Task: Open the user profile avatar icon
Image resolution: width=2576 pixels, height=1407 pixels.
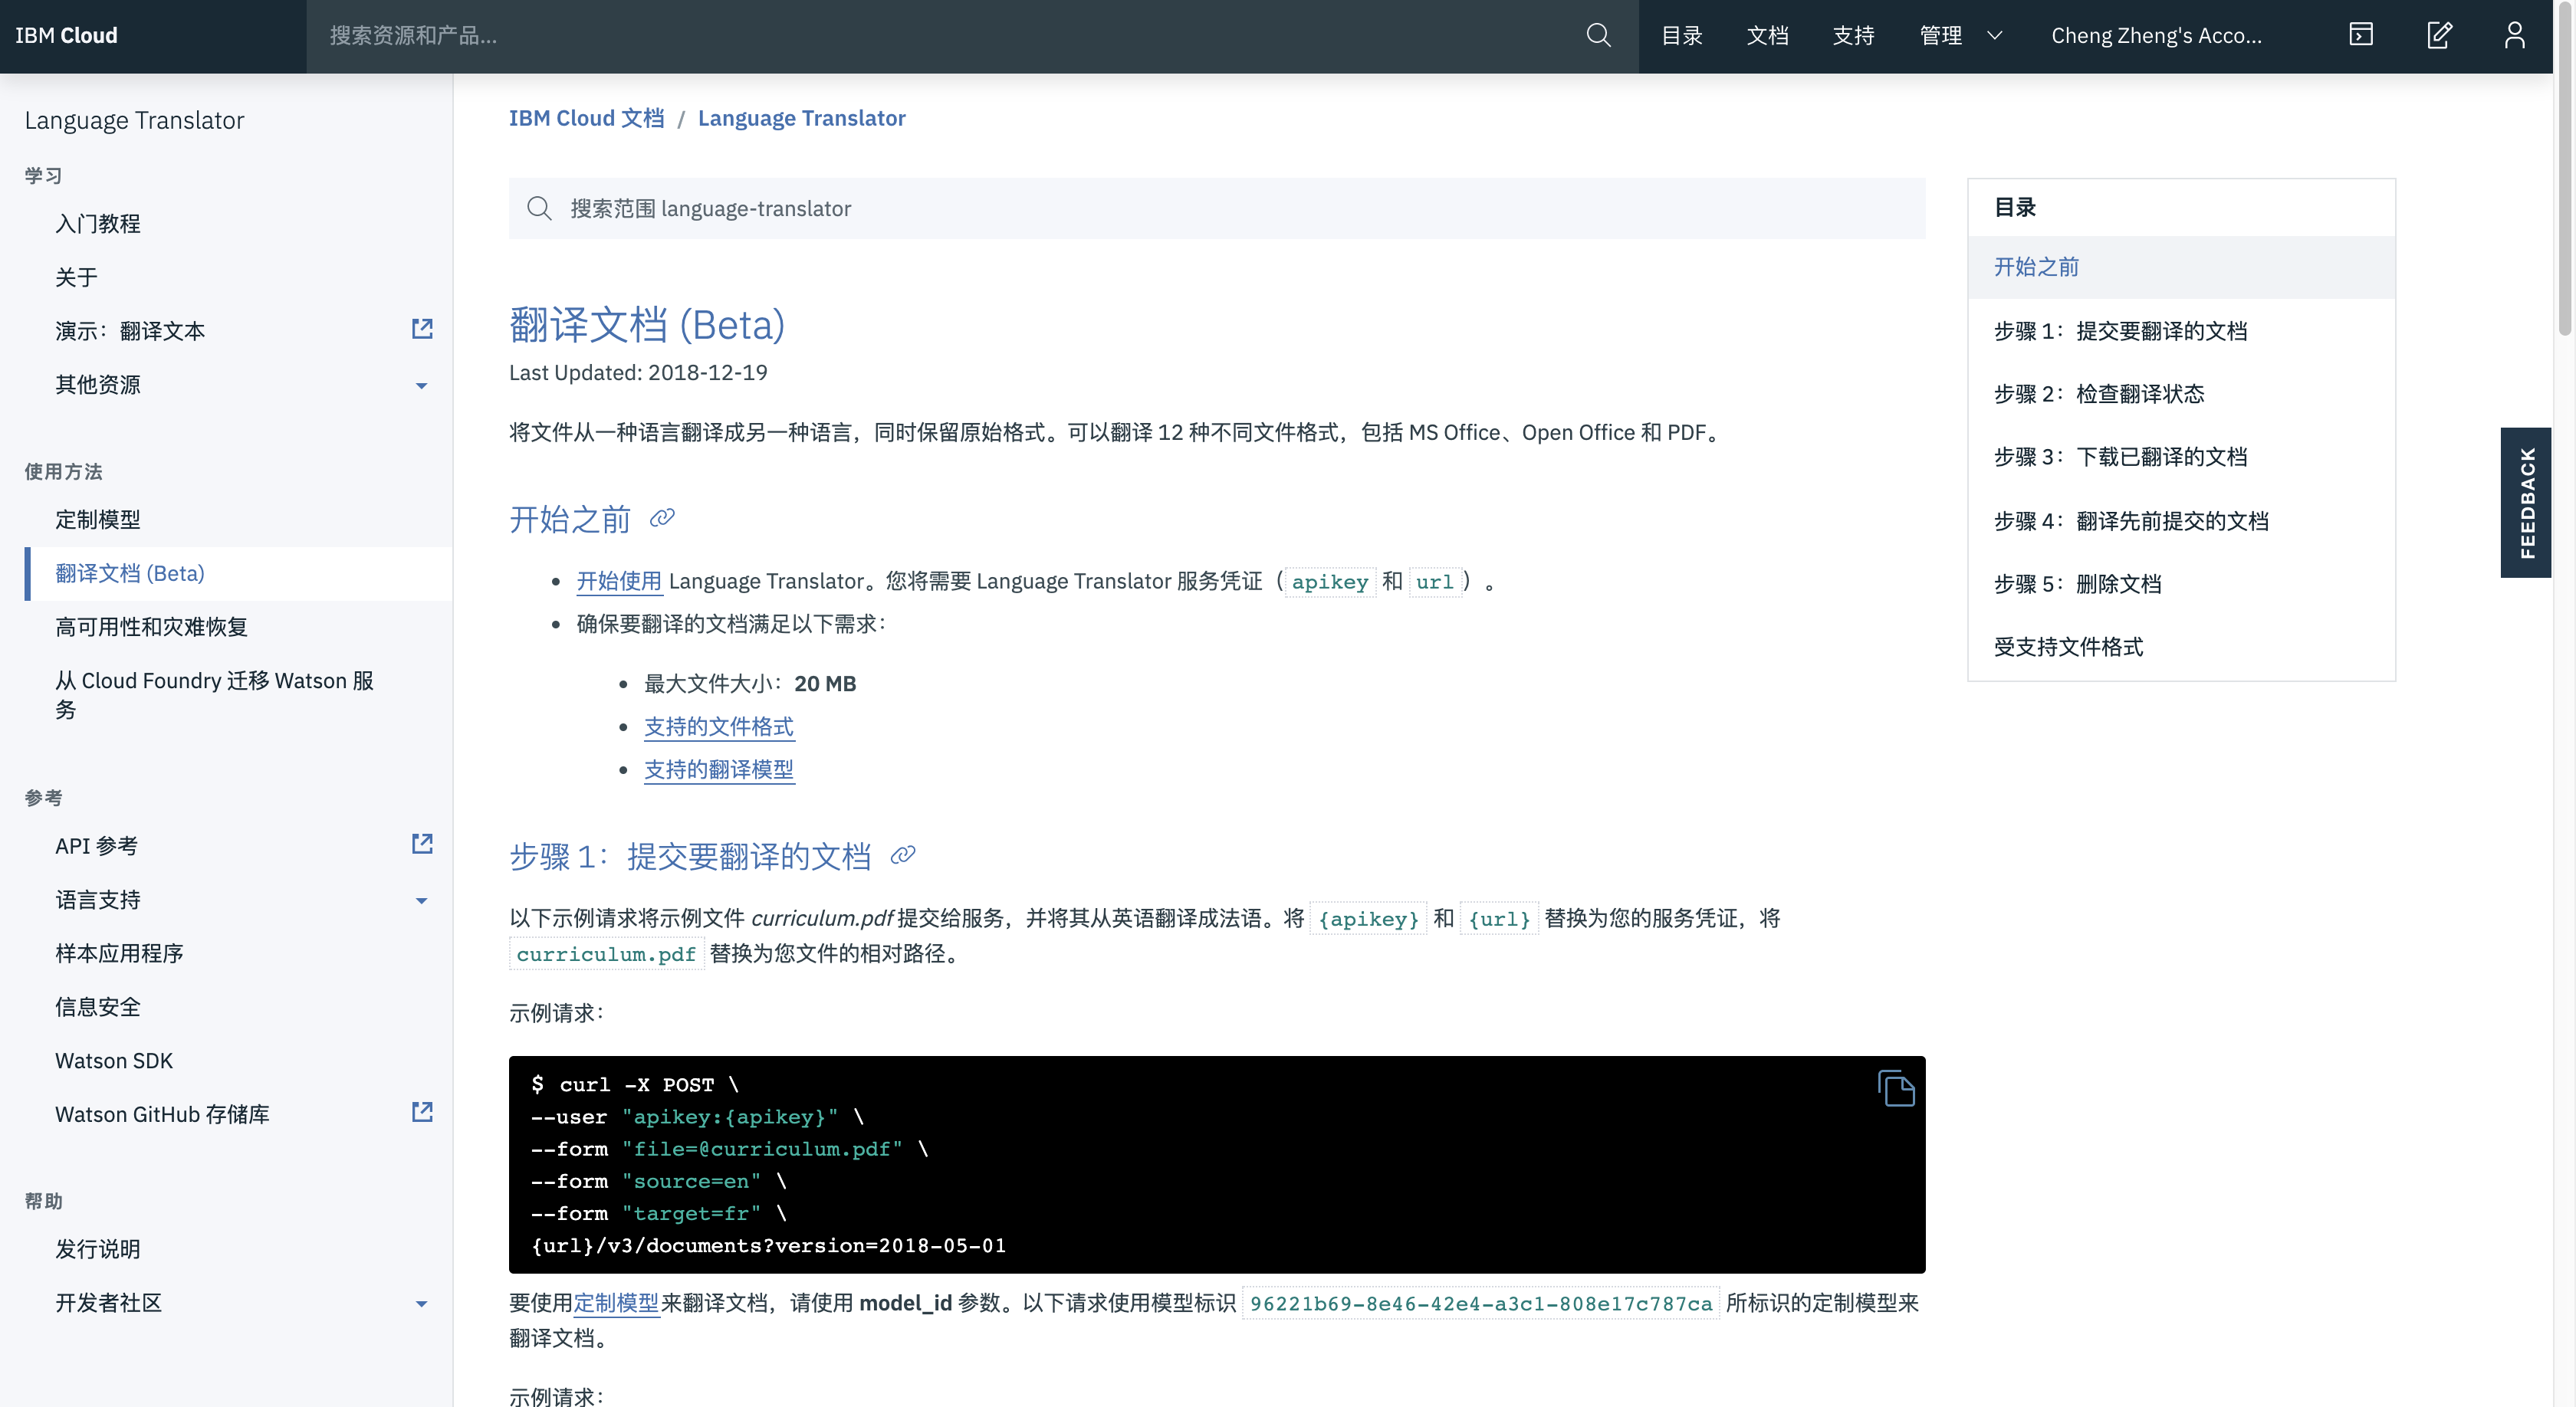Action: 2514,36
